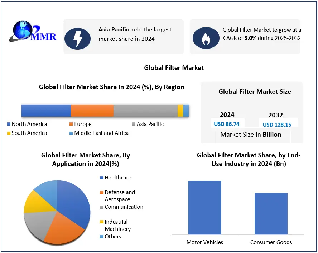Click the Middle East and Africa legend square
Viewport: 318px width, 253px height.
click(72, 133)
